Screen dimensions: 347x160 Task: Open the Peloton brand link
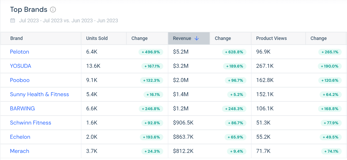coord(19,52)
